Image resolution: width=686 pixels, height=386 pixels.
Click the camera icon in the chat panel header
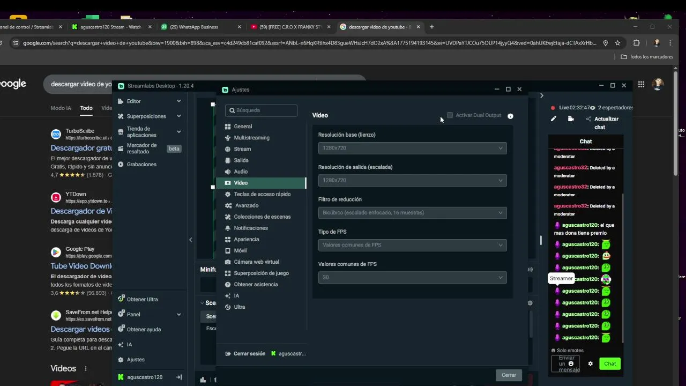click(571, 119)
